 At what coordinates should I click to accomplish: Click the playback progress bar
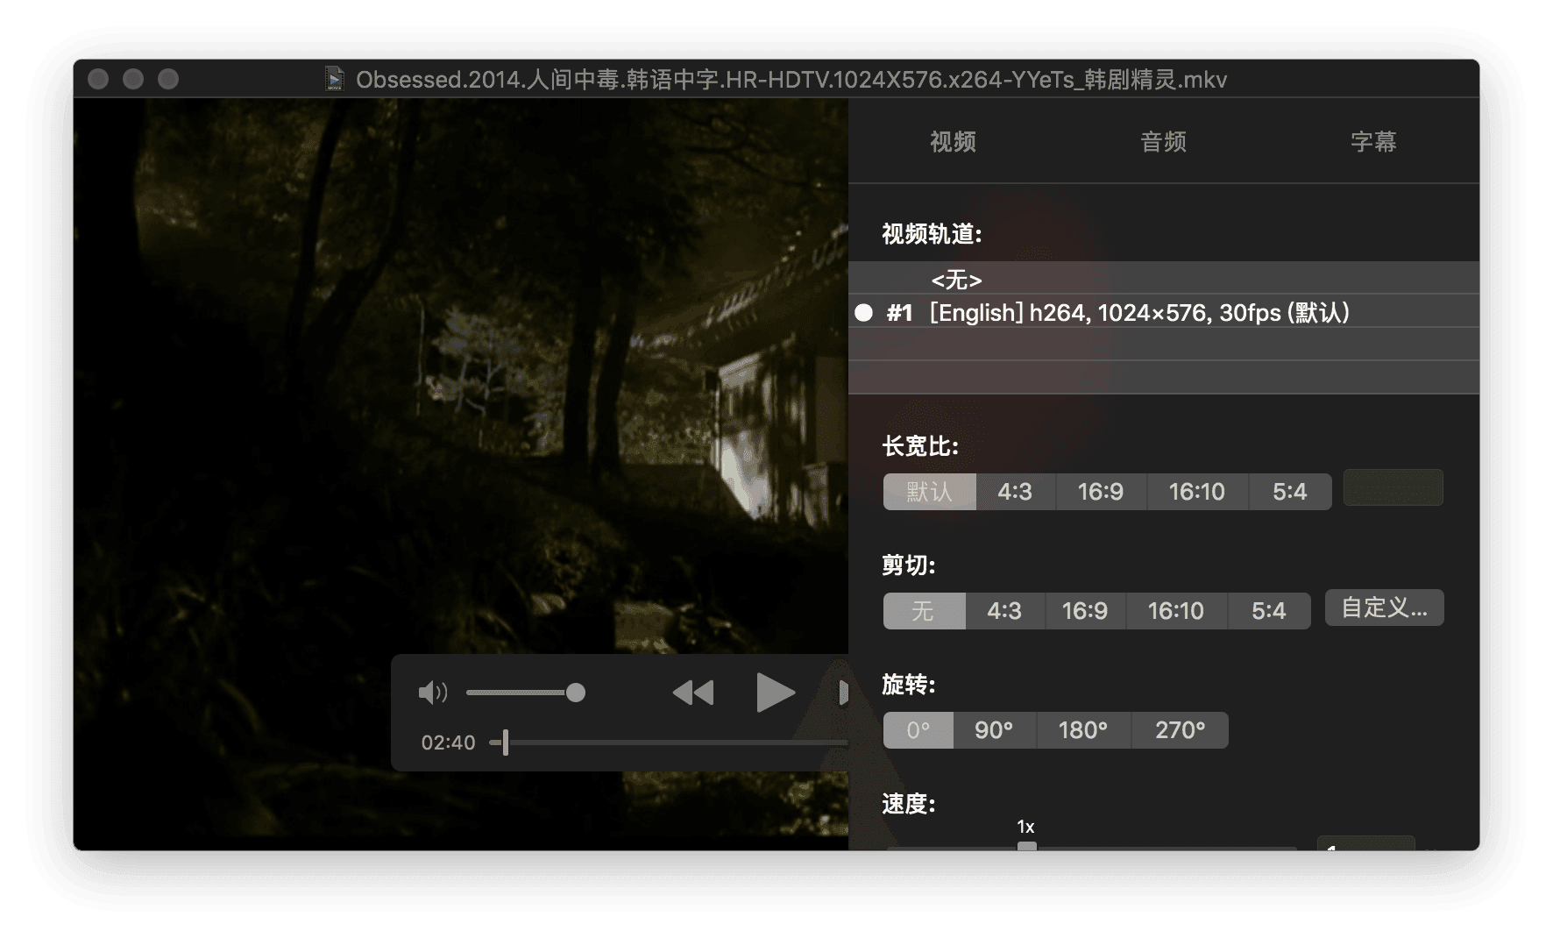(x=670, y=743)
